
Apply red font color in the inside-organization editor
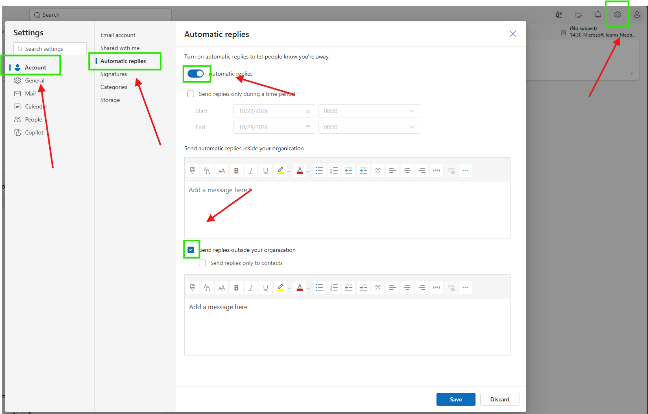[300, 171]
